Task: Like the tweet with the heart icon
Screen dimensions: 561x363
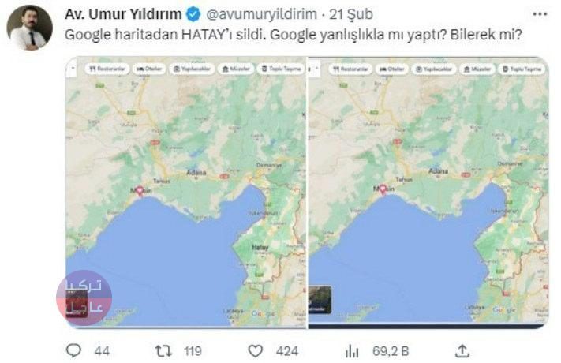Action: (256, 351)
